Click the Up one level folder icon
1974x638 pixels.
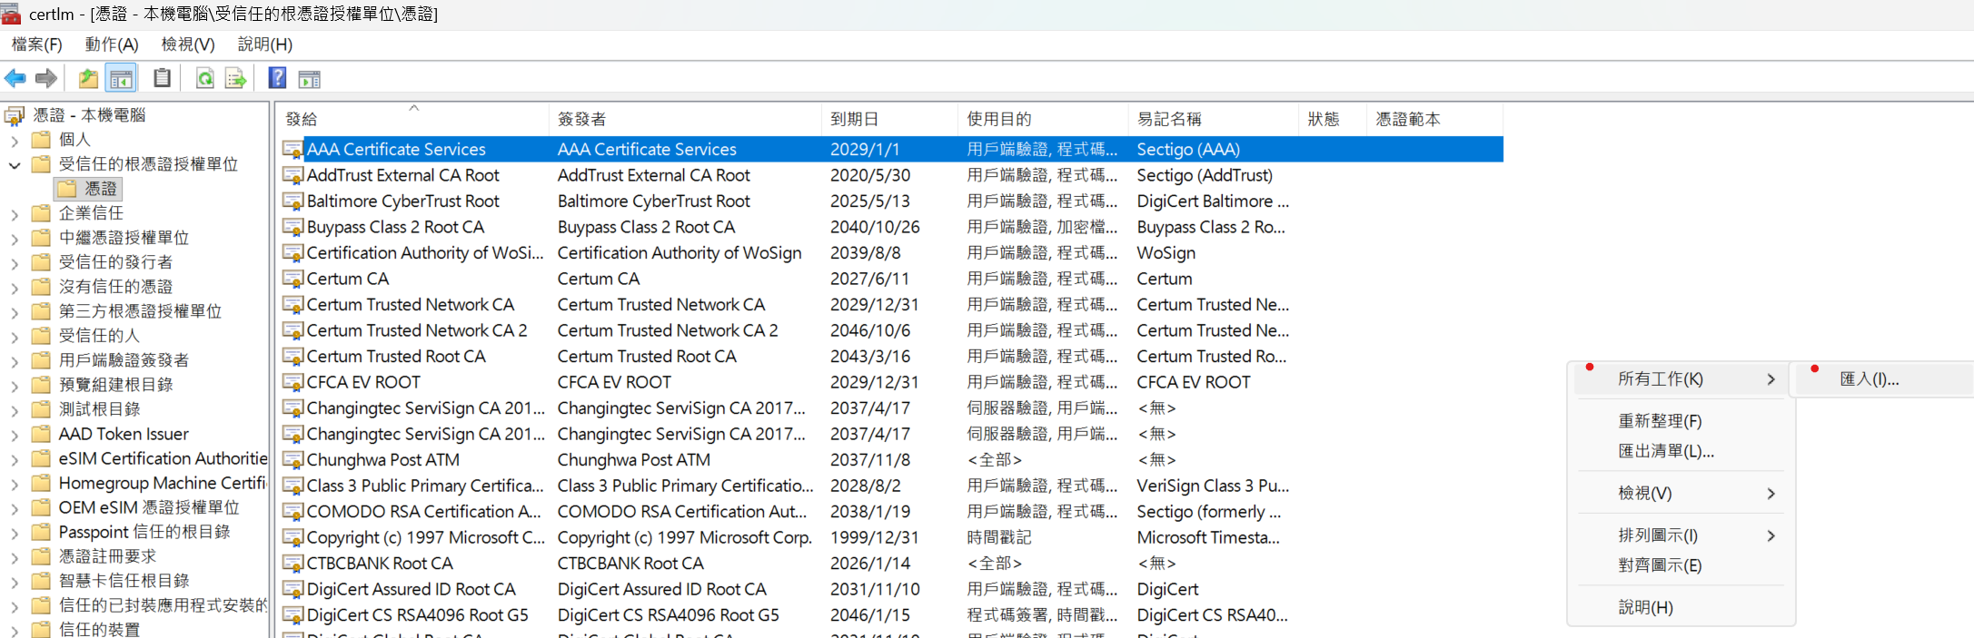point(88,79)
